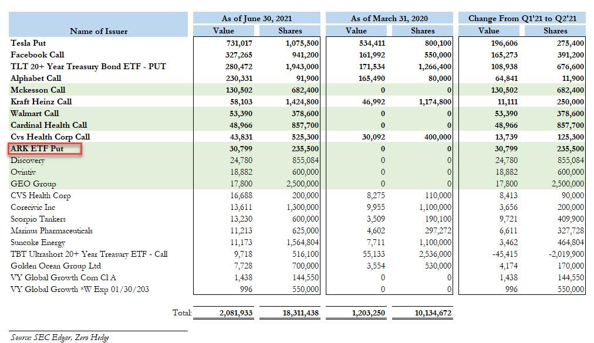Screen dimensions: 594x343
Task: Select Alphabet Call June shares "91,900"
Action: coord(308,79)
